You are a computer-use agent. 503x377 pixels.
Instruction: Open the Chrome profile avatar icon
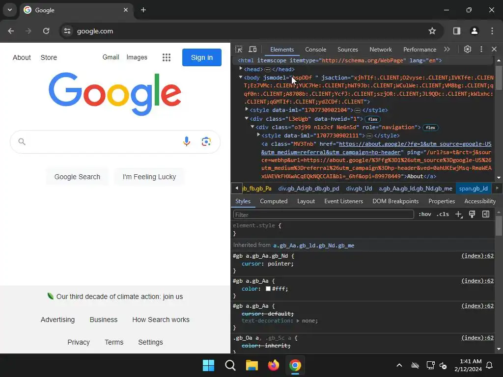[474, 31]
